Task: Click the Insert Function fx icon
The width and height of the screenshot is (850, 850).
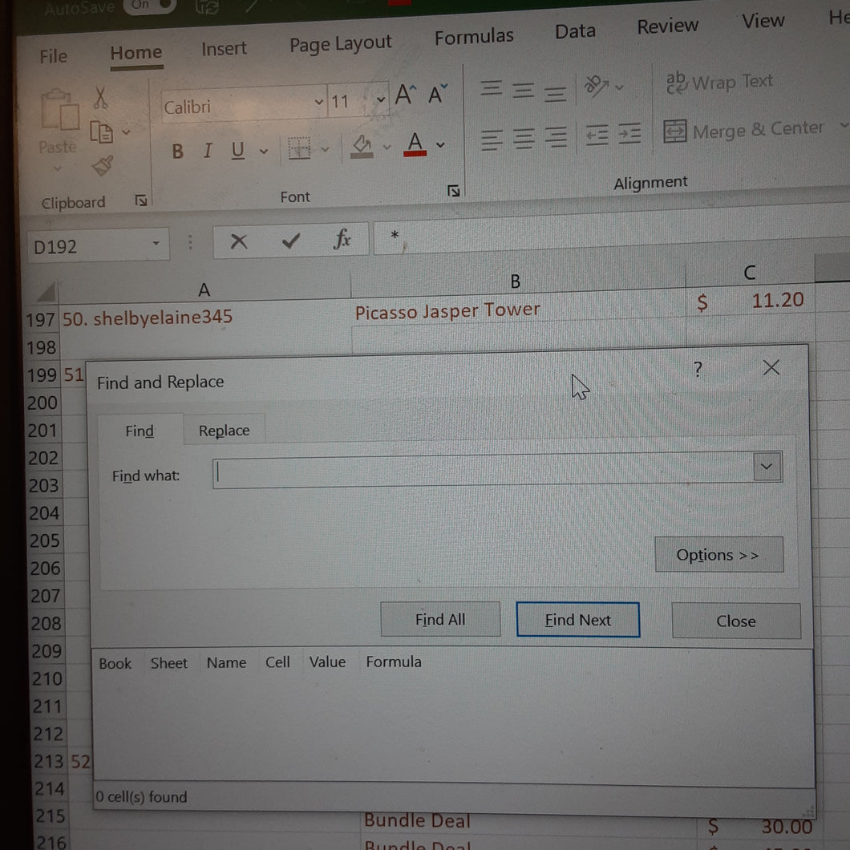Action: pos(342,239)
